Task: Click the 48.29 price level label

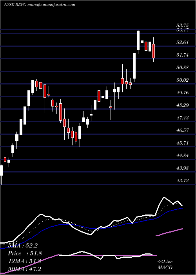Action: tap(183, 105)
